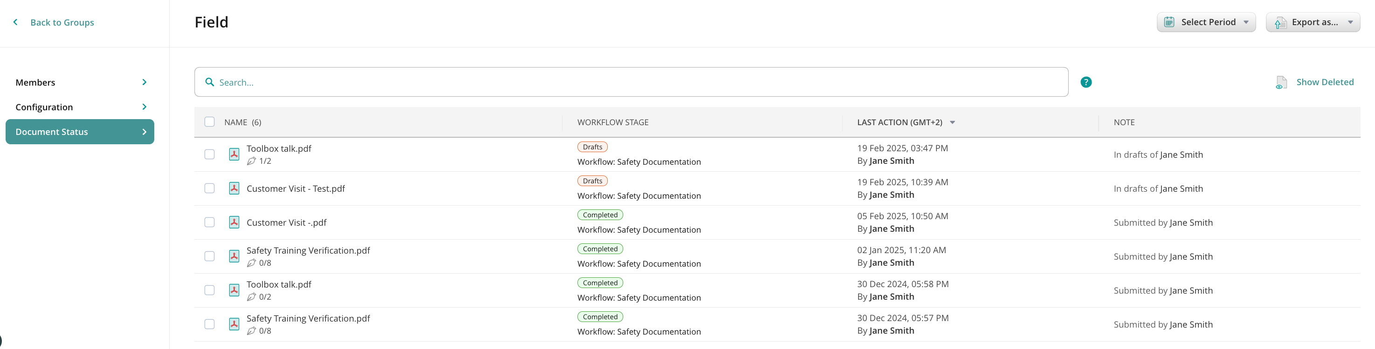1375x349 pixels.
Task: Click the Last Action column sort arrow
Action: click(952, 122)
